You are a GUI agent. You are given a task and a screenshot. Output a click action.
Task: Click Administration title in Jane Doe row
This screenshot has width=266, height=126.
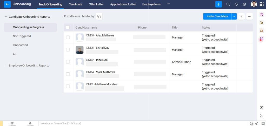[x=182, y=62]
